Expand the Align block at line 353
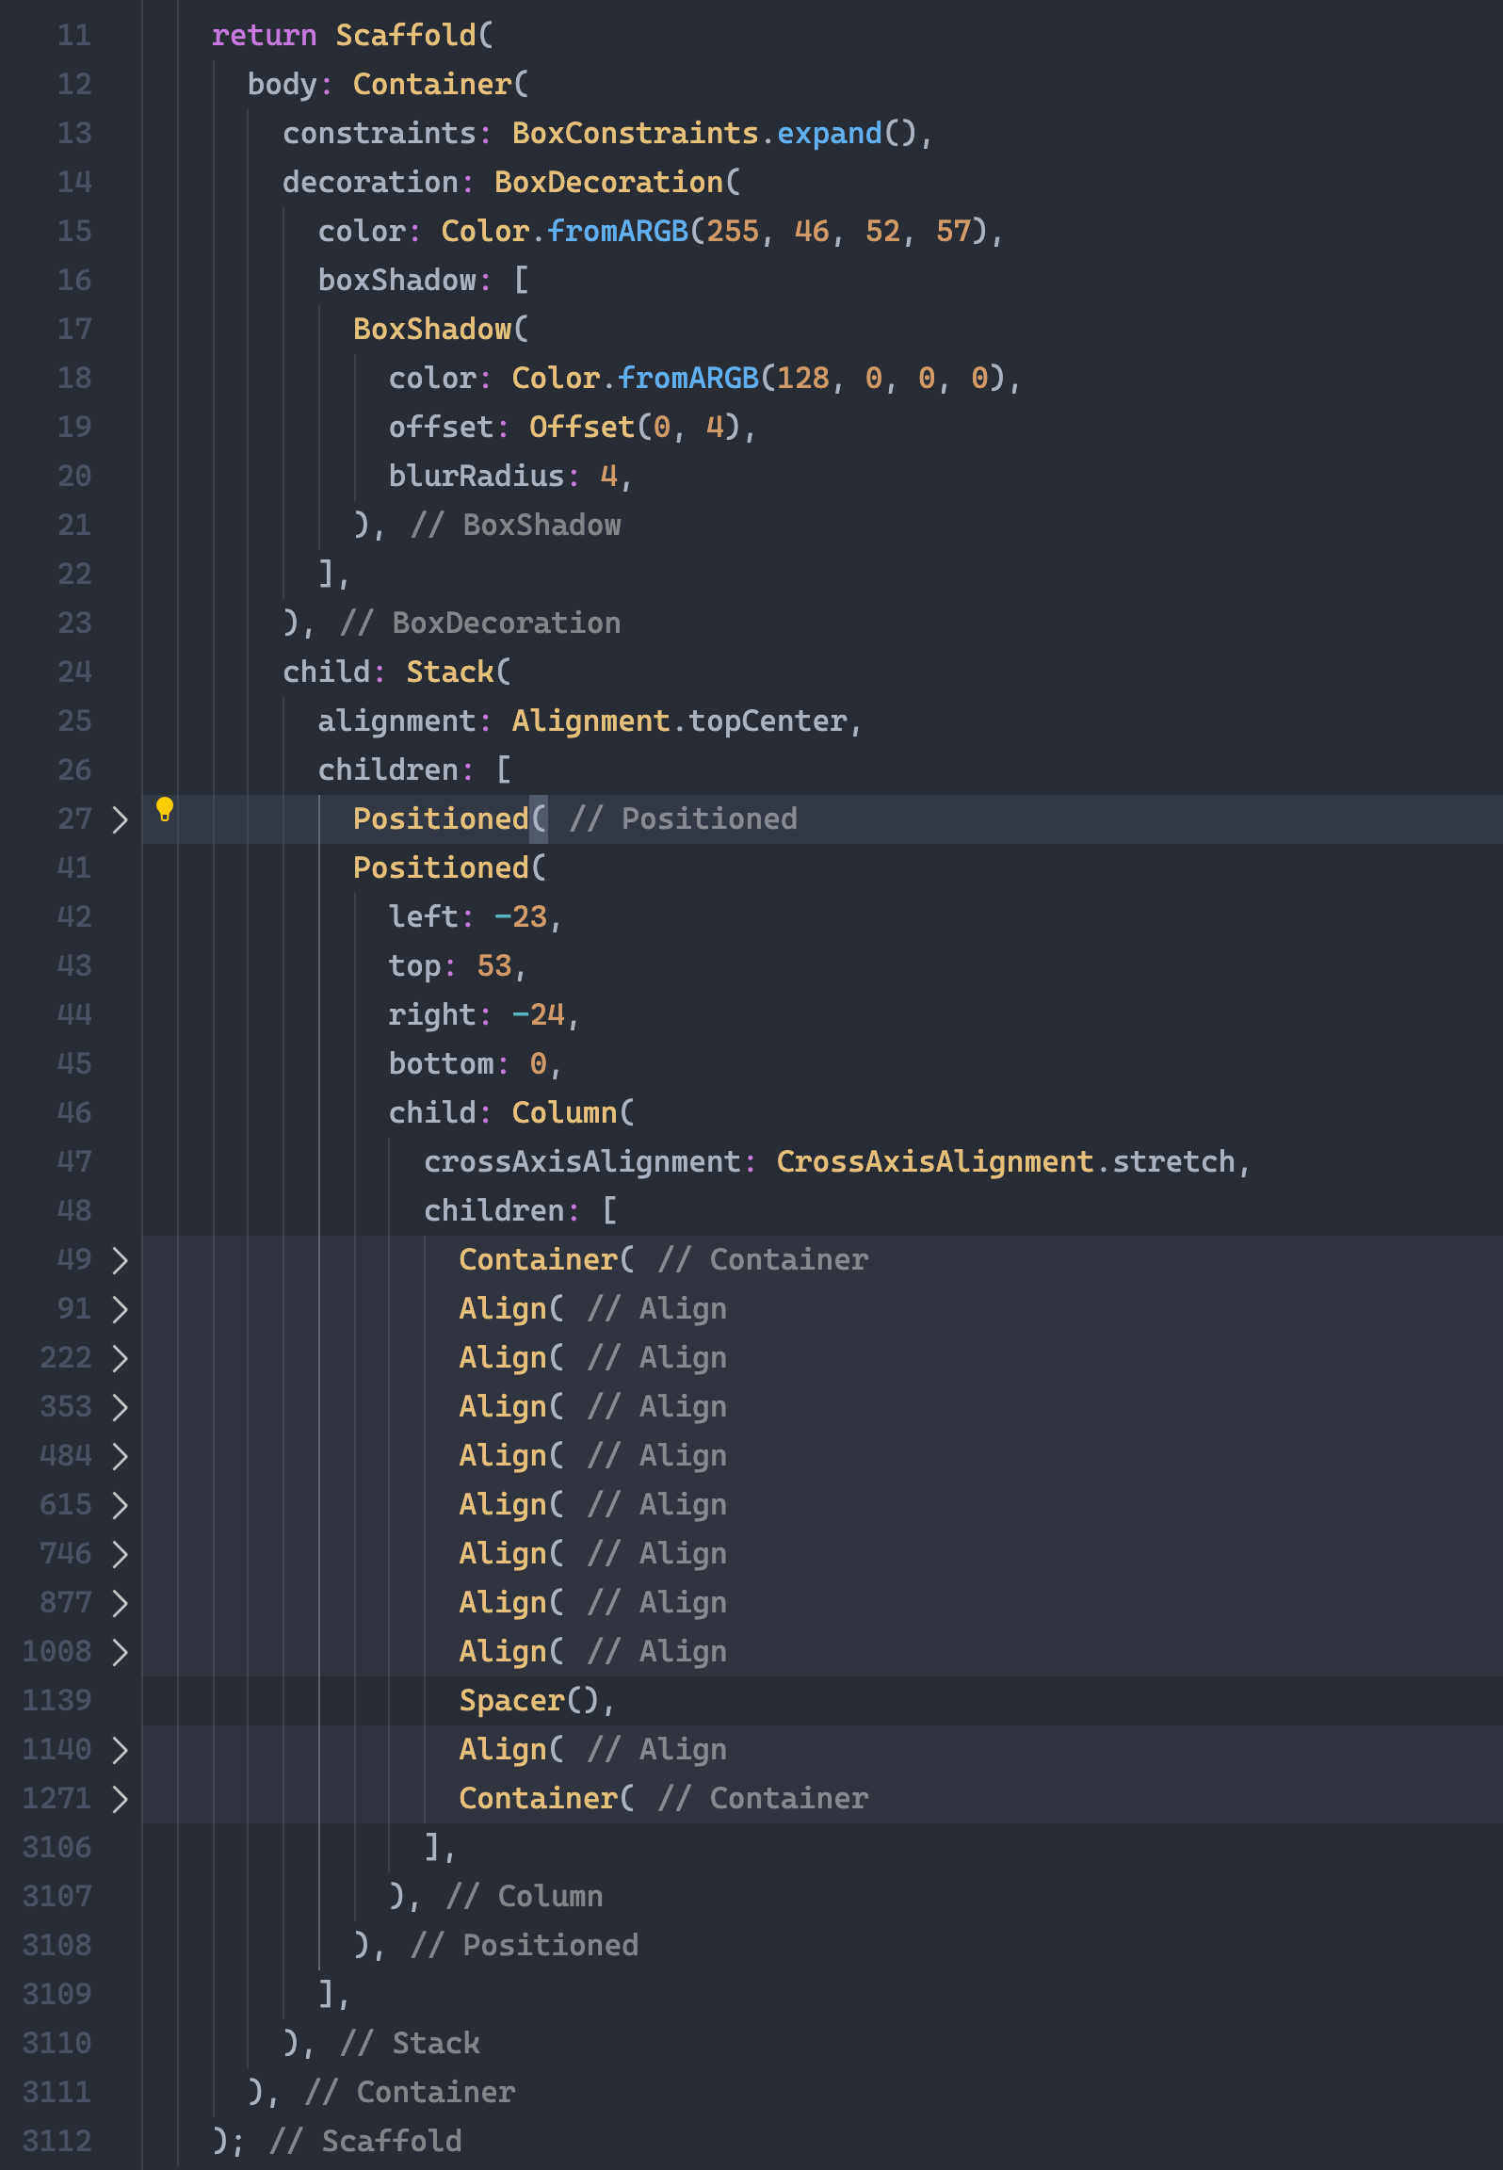 pyautogui.click(x=120, y=1407)
